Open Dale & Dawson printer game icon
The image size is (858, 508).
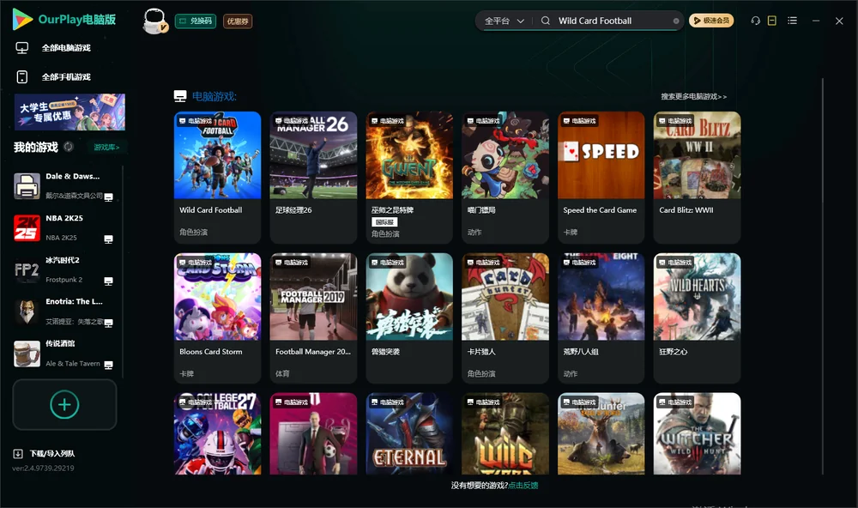(x=27, y=186)
